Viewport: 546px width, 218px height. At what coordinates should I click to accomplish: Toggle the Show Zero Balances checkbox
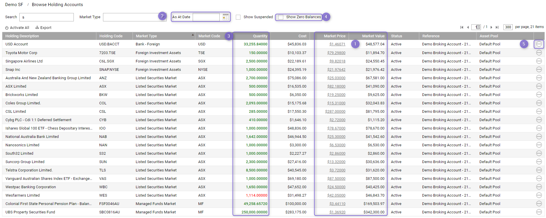click(x=281, y=17)
